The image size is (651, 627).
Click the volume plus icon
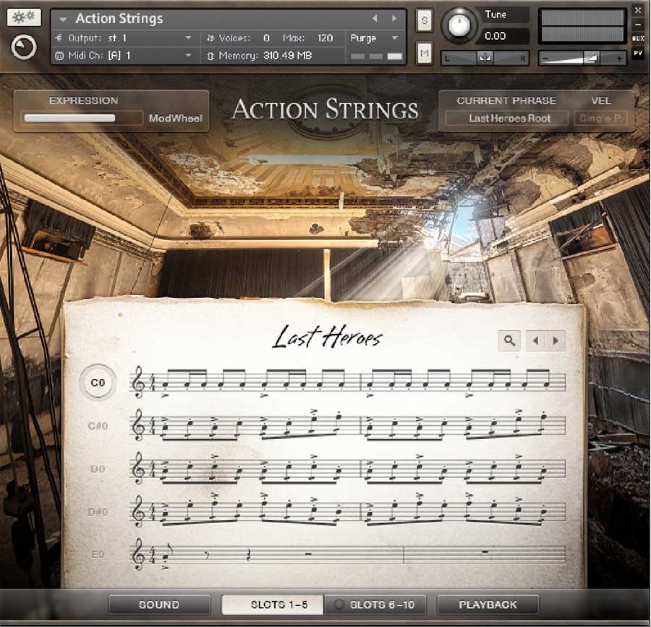(619, 59)
